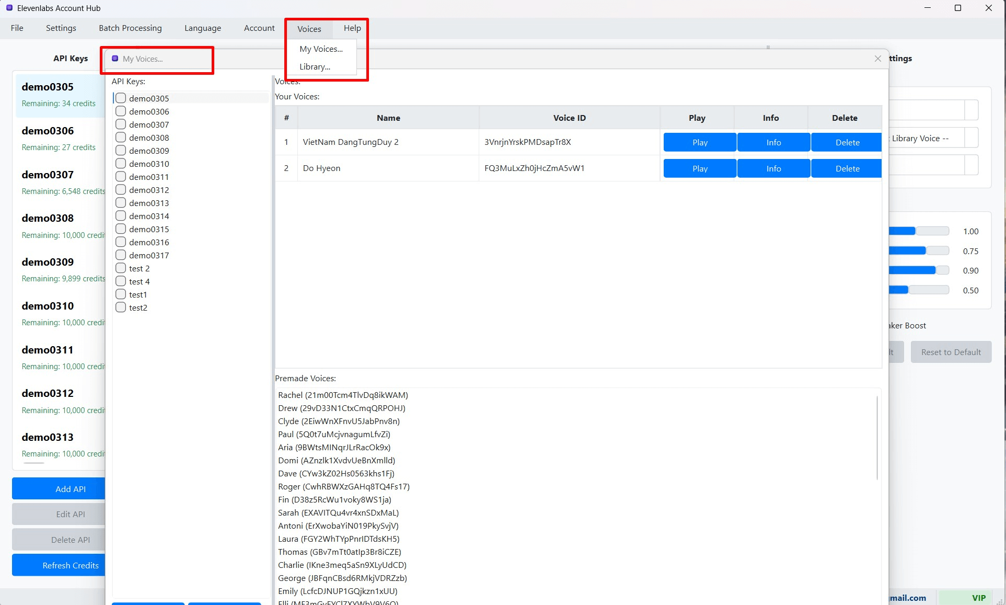Tick the demo0306 API key checkbox
This screenshot has height=605, width=1006.
pos(121,111)
